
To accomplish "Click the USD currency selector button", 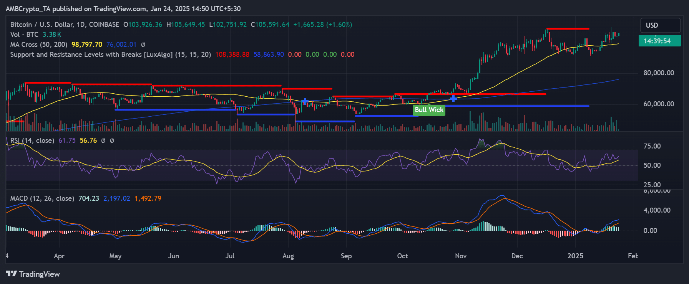I will tap(660, 25).
